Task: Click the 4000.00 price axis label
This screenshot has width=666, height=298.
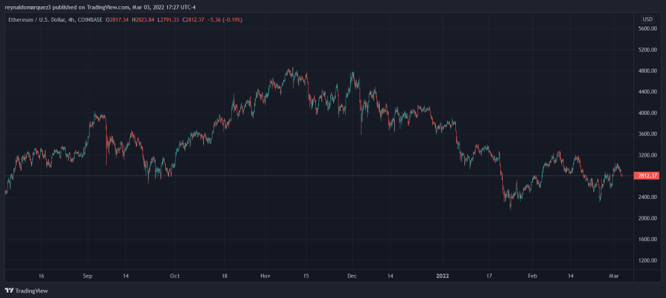Action: tap(647, 113)
